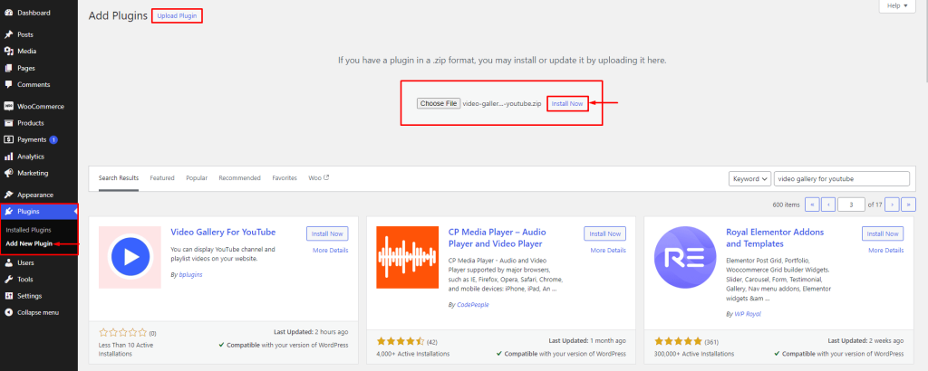
Task: Open the Keyword search type dropdown
Action: 749,178
